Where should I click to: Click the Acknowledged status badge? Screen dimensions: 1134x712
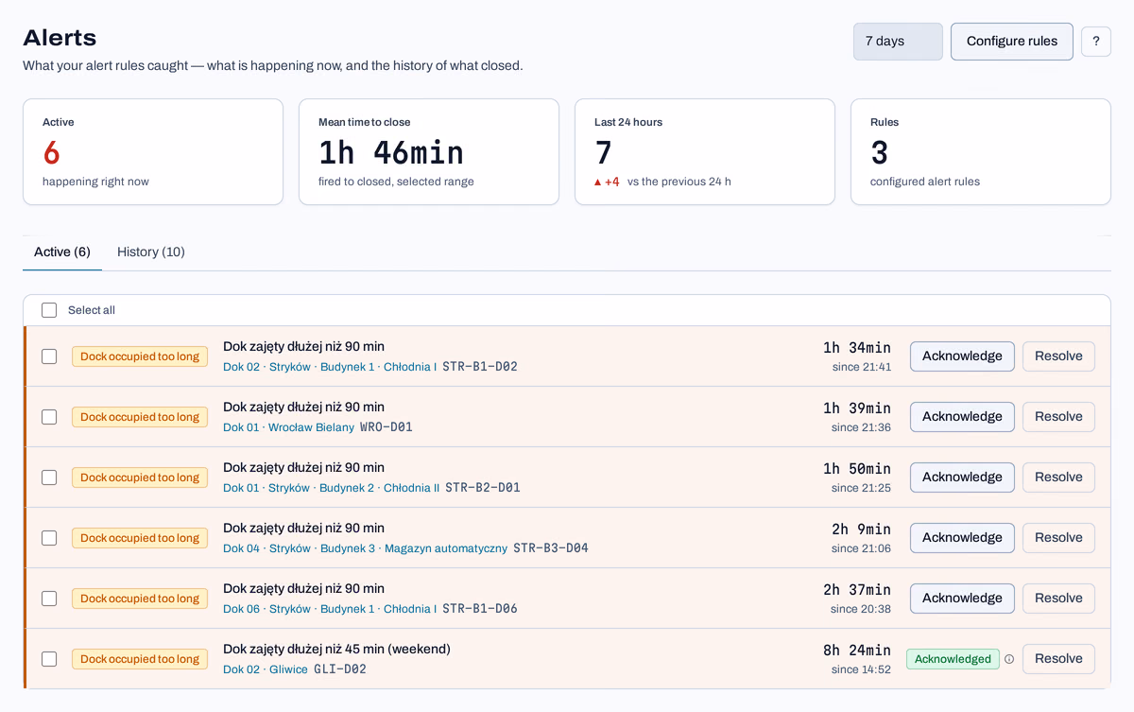tap(953, 659)
